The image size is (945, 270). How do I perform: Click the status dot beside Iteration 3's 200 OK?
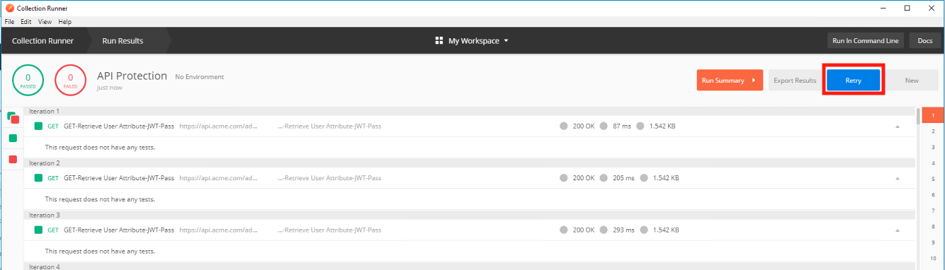[564, 230]
